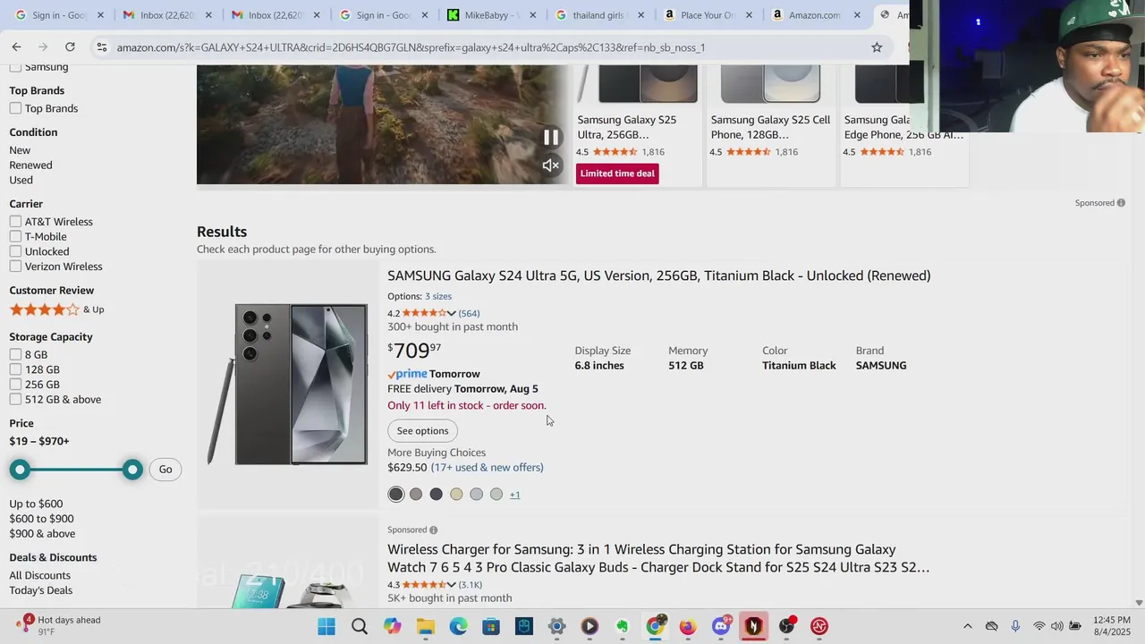The width and height of the screenshot is (1145, 644).
Task: Switch to thailand girls tab
Action: click(598, 15)
